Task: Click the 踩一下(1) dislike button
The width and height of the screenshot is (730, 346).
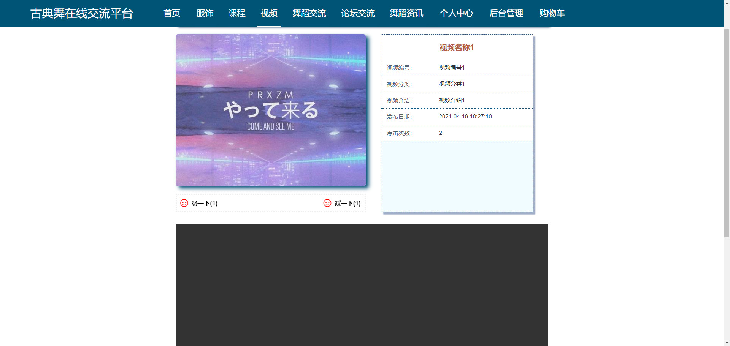Action: (x=342, y=203)
